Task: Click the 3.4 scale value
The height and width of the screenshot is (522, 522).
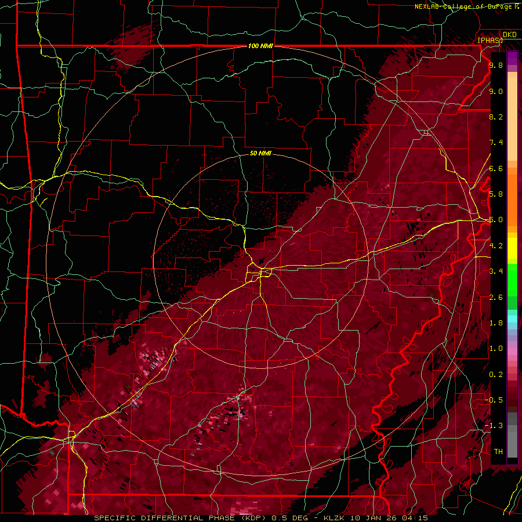Action: coord(496,271)
